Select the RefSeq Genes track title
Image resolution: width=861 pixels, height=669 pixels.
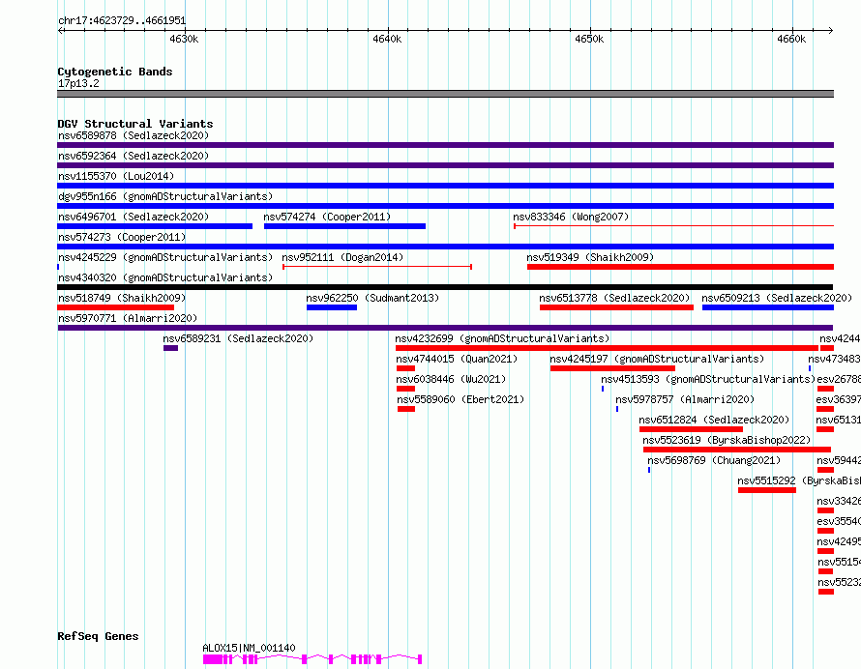[98, 636]
